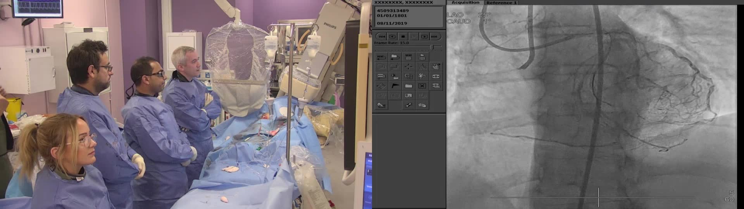744x209 pixels.
Task: Select the black flag icon
Action: click(x=394, y=86)
